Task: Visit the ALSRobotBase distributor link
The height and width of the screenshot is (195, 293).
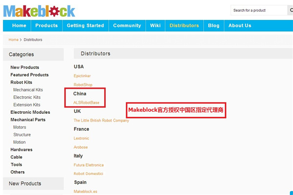Action: pos(86,103)
